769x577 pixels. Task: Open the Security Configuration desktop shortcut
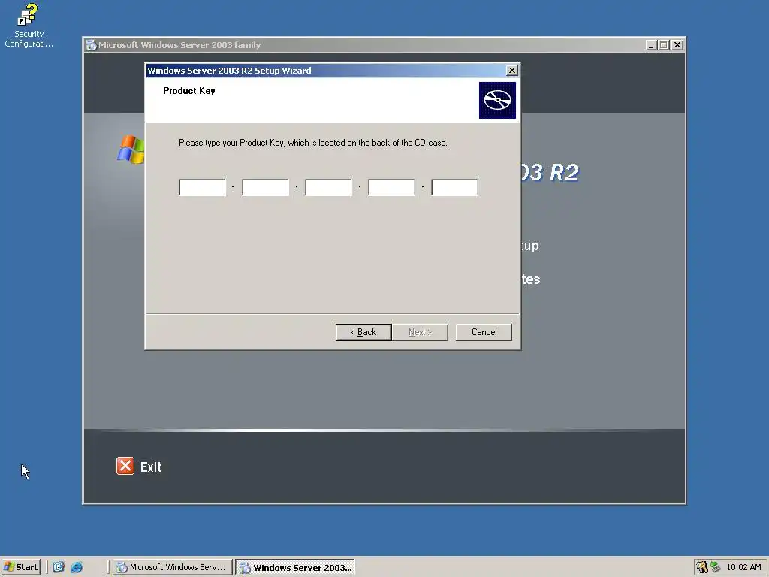click(28, 25)
